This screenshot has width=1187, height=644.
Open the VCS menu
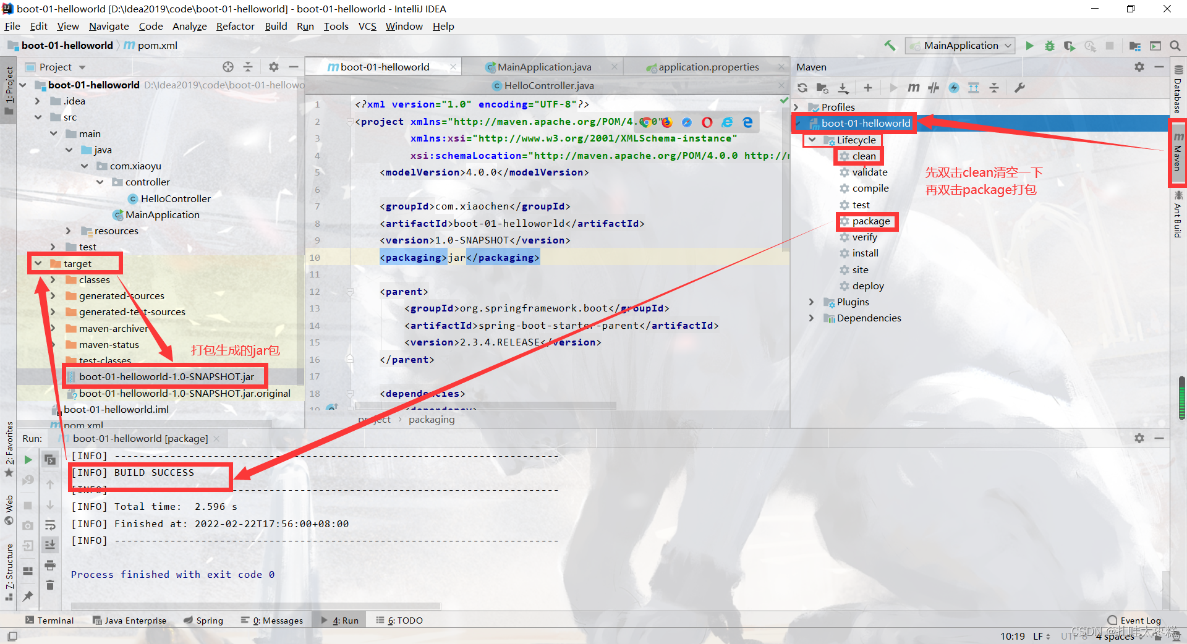[367, 26]
